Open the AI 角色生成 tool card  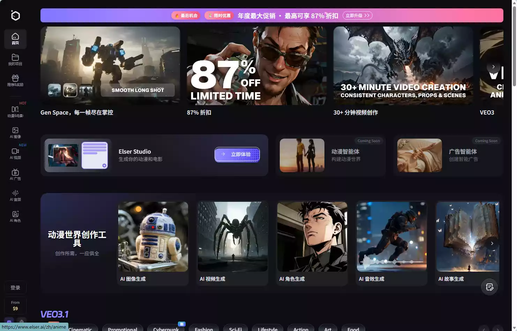click(312, 243)
